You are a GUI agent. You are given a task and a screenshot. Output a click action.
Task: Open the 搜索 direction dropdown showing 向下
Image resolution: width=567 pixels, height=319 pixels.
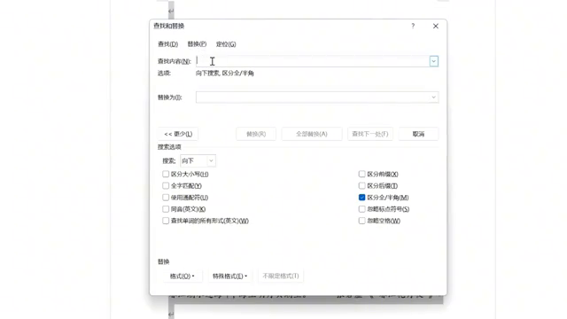click(198, 160)
